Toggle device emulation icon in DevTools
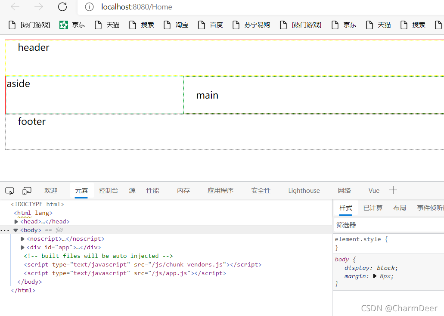Image resolution: width=444 pixels, height=316 pixels. pyautogui.click(x=27, y=191)
